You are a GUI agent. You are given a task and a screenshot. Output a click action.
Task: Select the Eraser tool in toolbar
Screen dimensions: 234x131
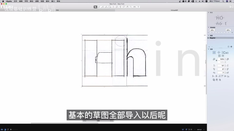click(106, 7)
